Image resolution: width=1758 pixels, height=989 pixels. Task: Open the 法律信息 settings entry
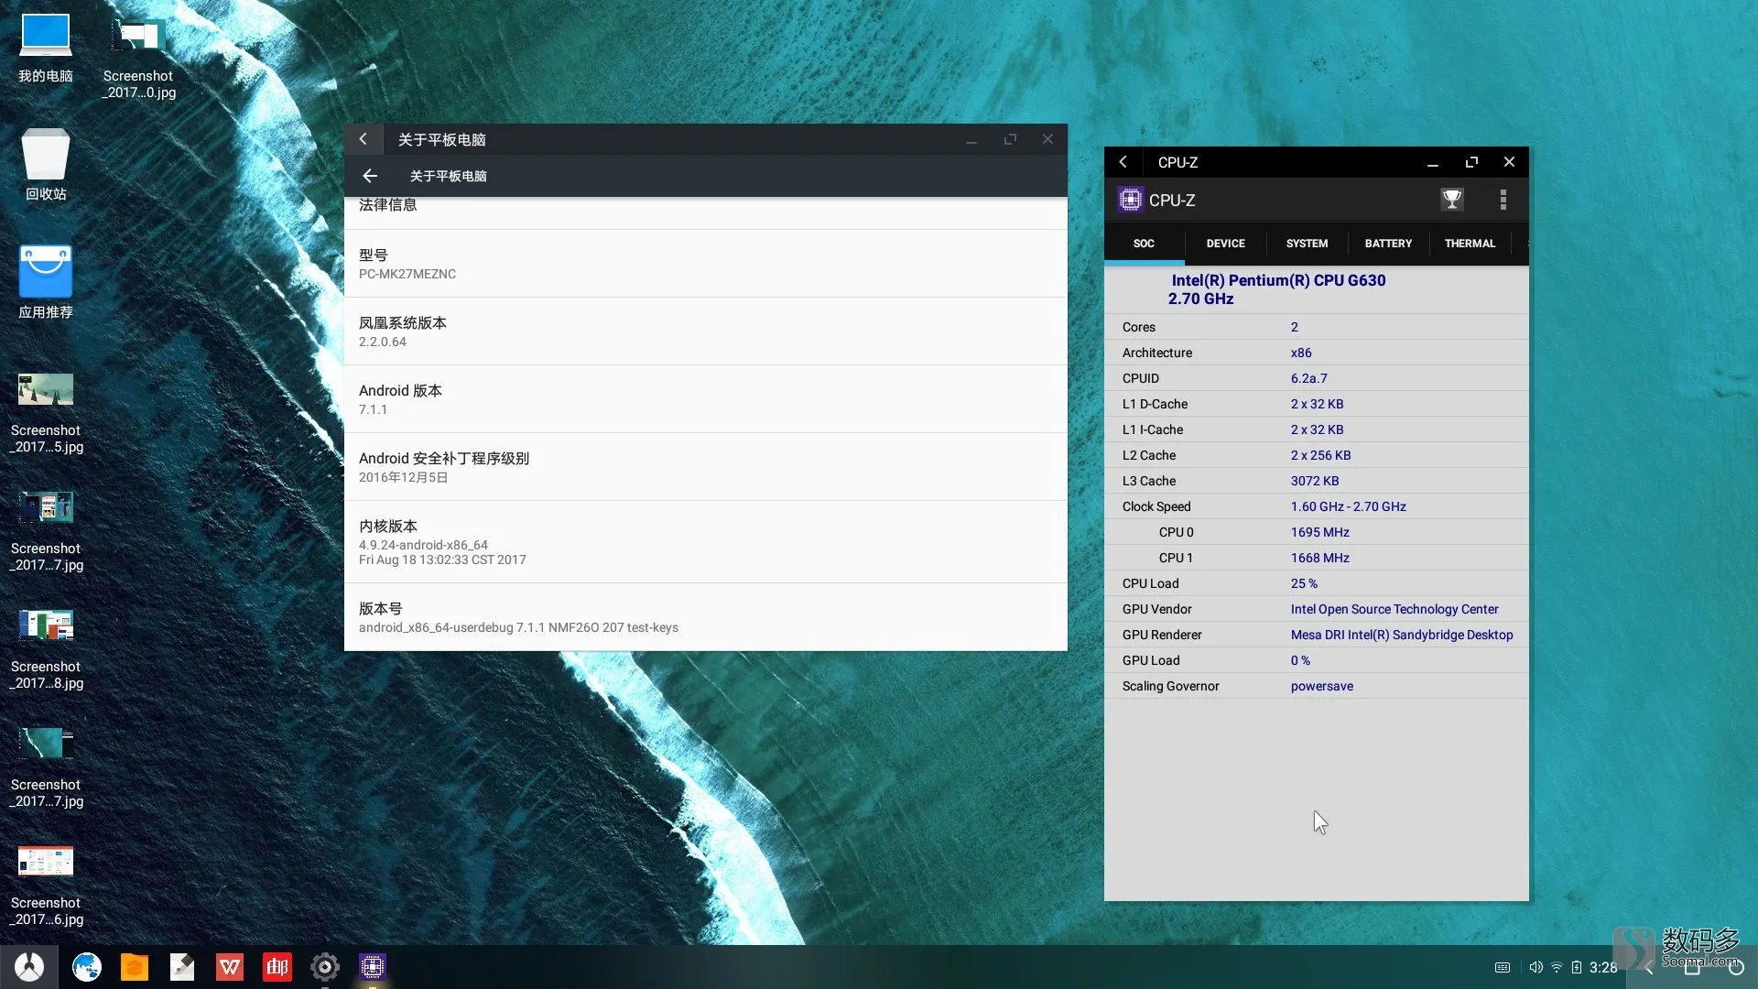(706, 212)
